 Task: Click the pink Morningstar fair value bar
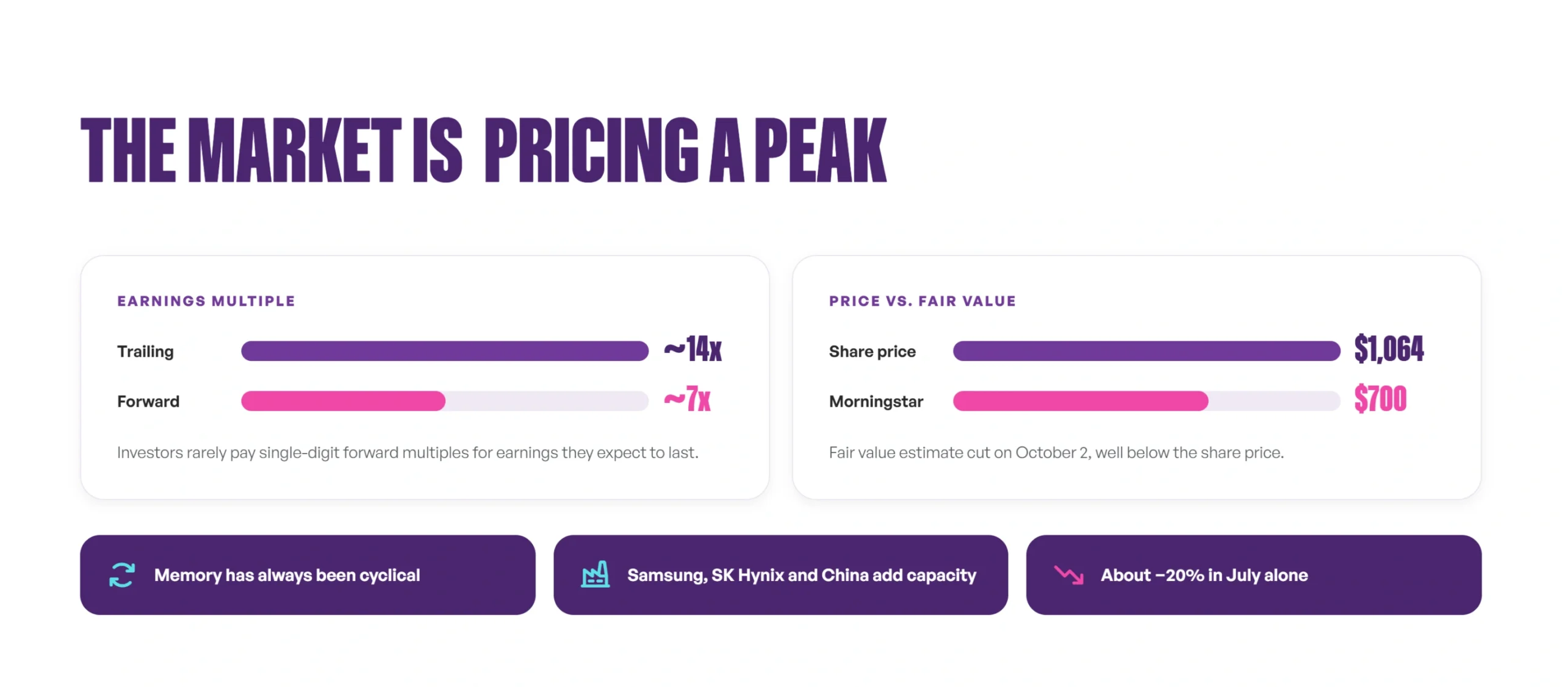(x=1080, y=400)
